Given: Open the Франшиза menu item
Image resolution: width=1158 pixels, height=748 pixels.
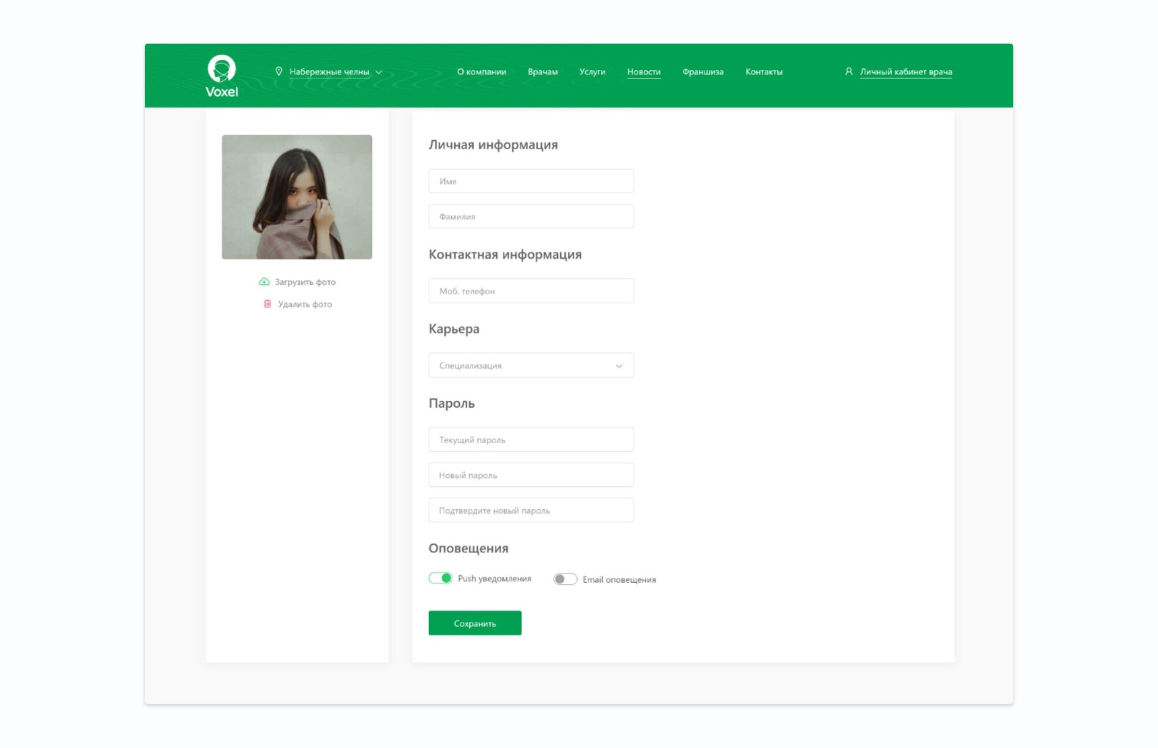Looking at the screenshot, I should (x=703, y=72).
